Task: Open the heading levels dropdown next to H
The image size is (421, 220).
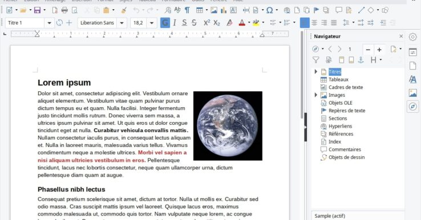Action: click(x=380, y=60)
